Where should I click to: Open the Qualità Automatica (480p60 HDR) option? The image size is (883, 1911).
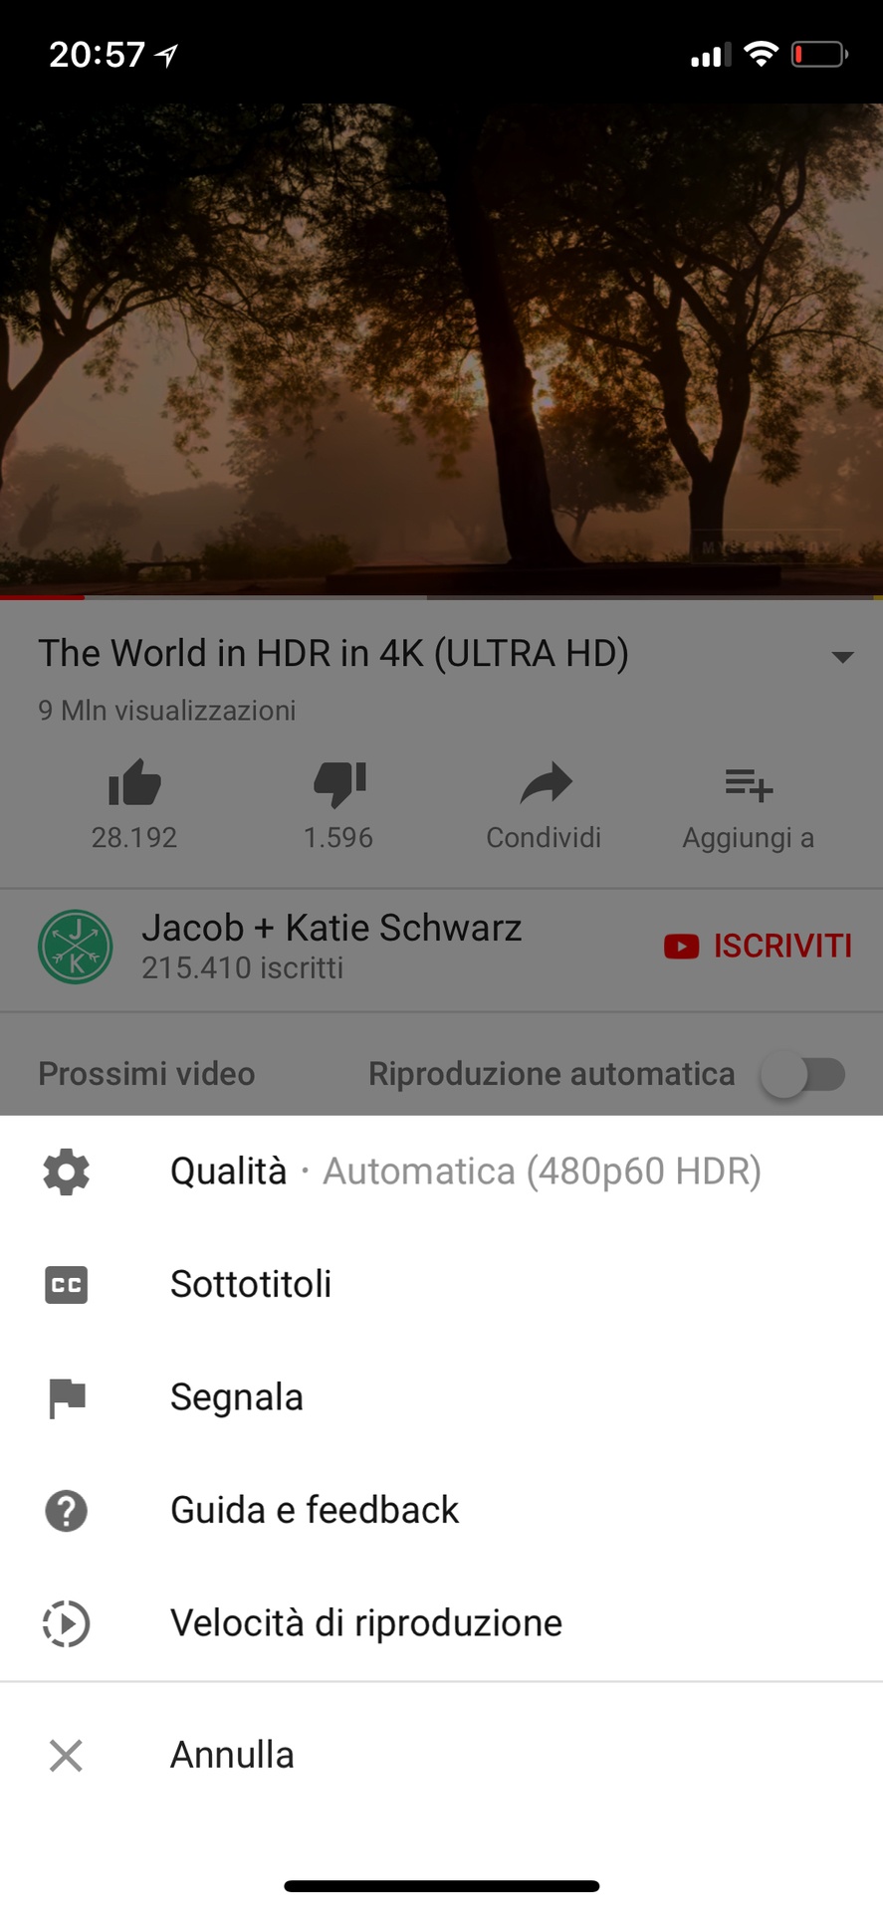pyautogui.click(x=441, y=1171)
